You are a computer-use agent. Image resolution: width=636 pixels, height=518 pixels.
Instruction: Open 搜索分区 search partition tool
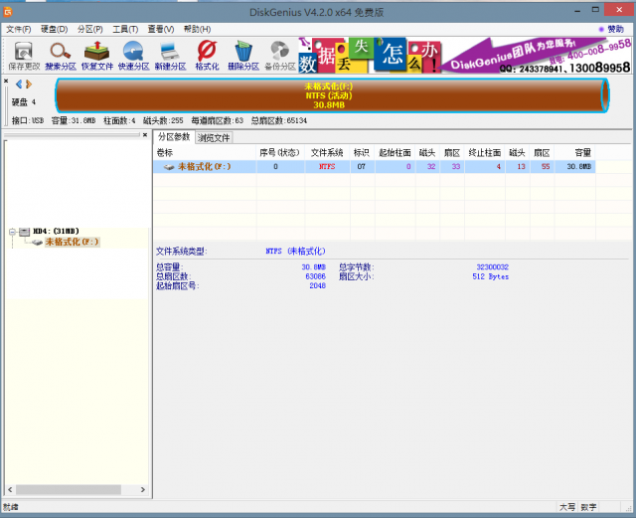coord(61,56)
